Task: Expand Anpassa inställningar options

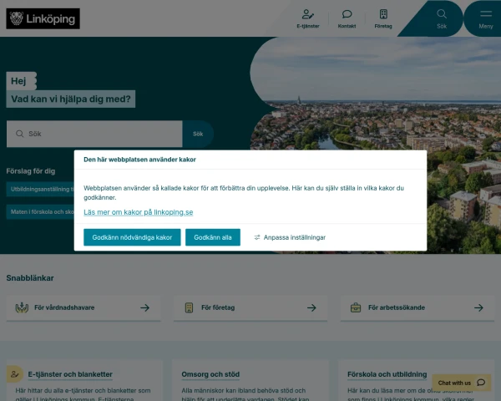Action: (x=290, y=237)
